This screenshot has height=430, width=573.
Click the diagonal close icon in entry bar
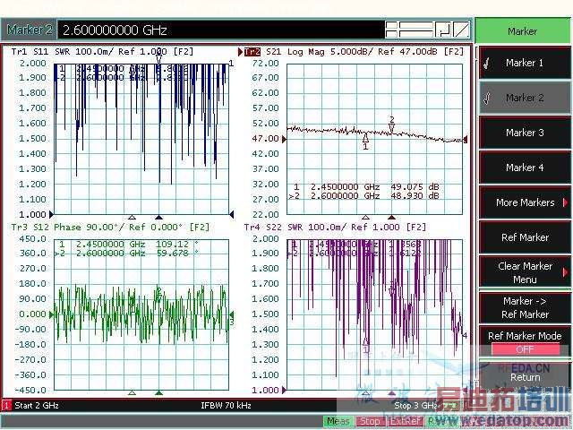click(459, 30)
